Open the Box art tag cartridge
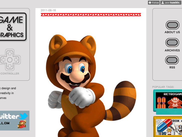Screen dimensions: 182x137 coord(168,127)
